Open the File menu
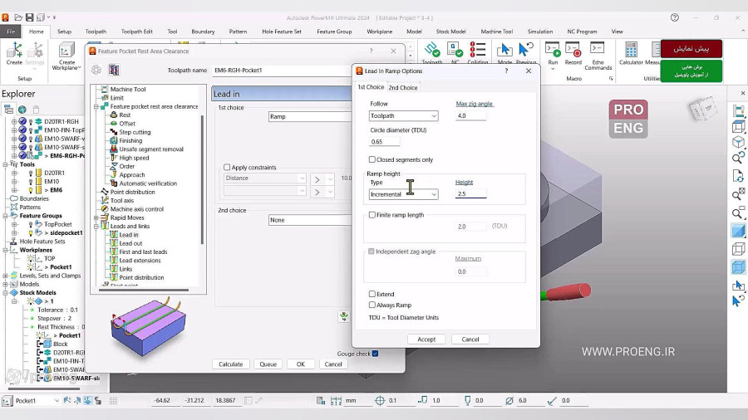 pos(11,32)
